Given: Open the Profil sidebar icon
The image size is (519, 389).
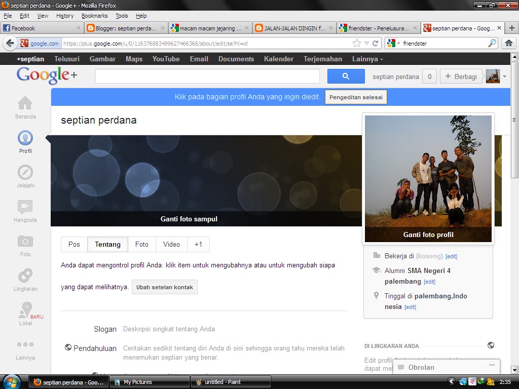Looking at the screenshot, I should point(25,138).
